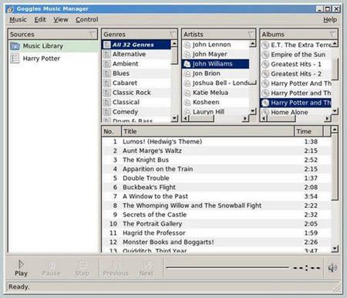Click the Play button
The image size is (347, 298).
click(21, 268)
